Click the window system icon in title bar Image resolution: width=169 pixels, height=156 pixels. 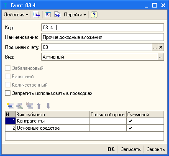pyautogui.click(x=5, y=5)
